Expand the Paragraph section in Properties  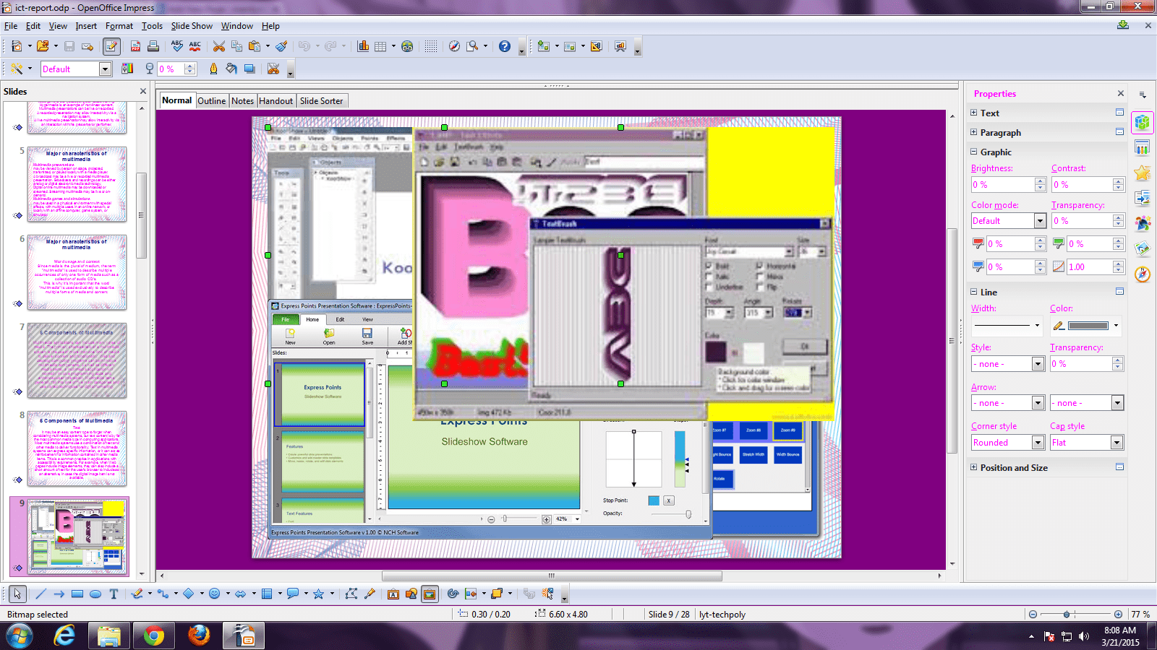coord(974,132)
